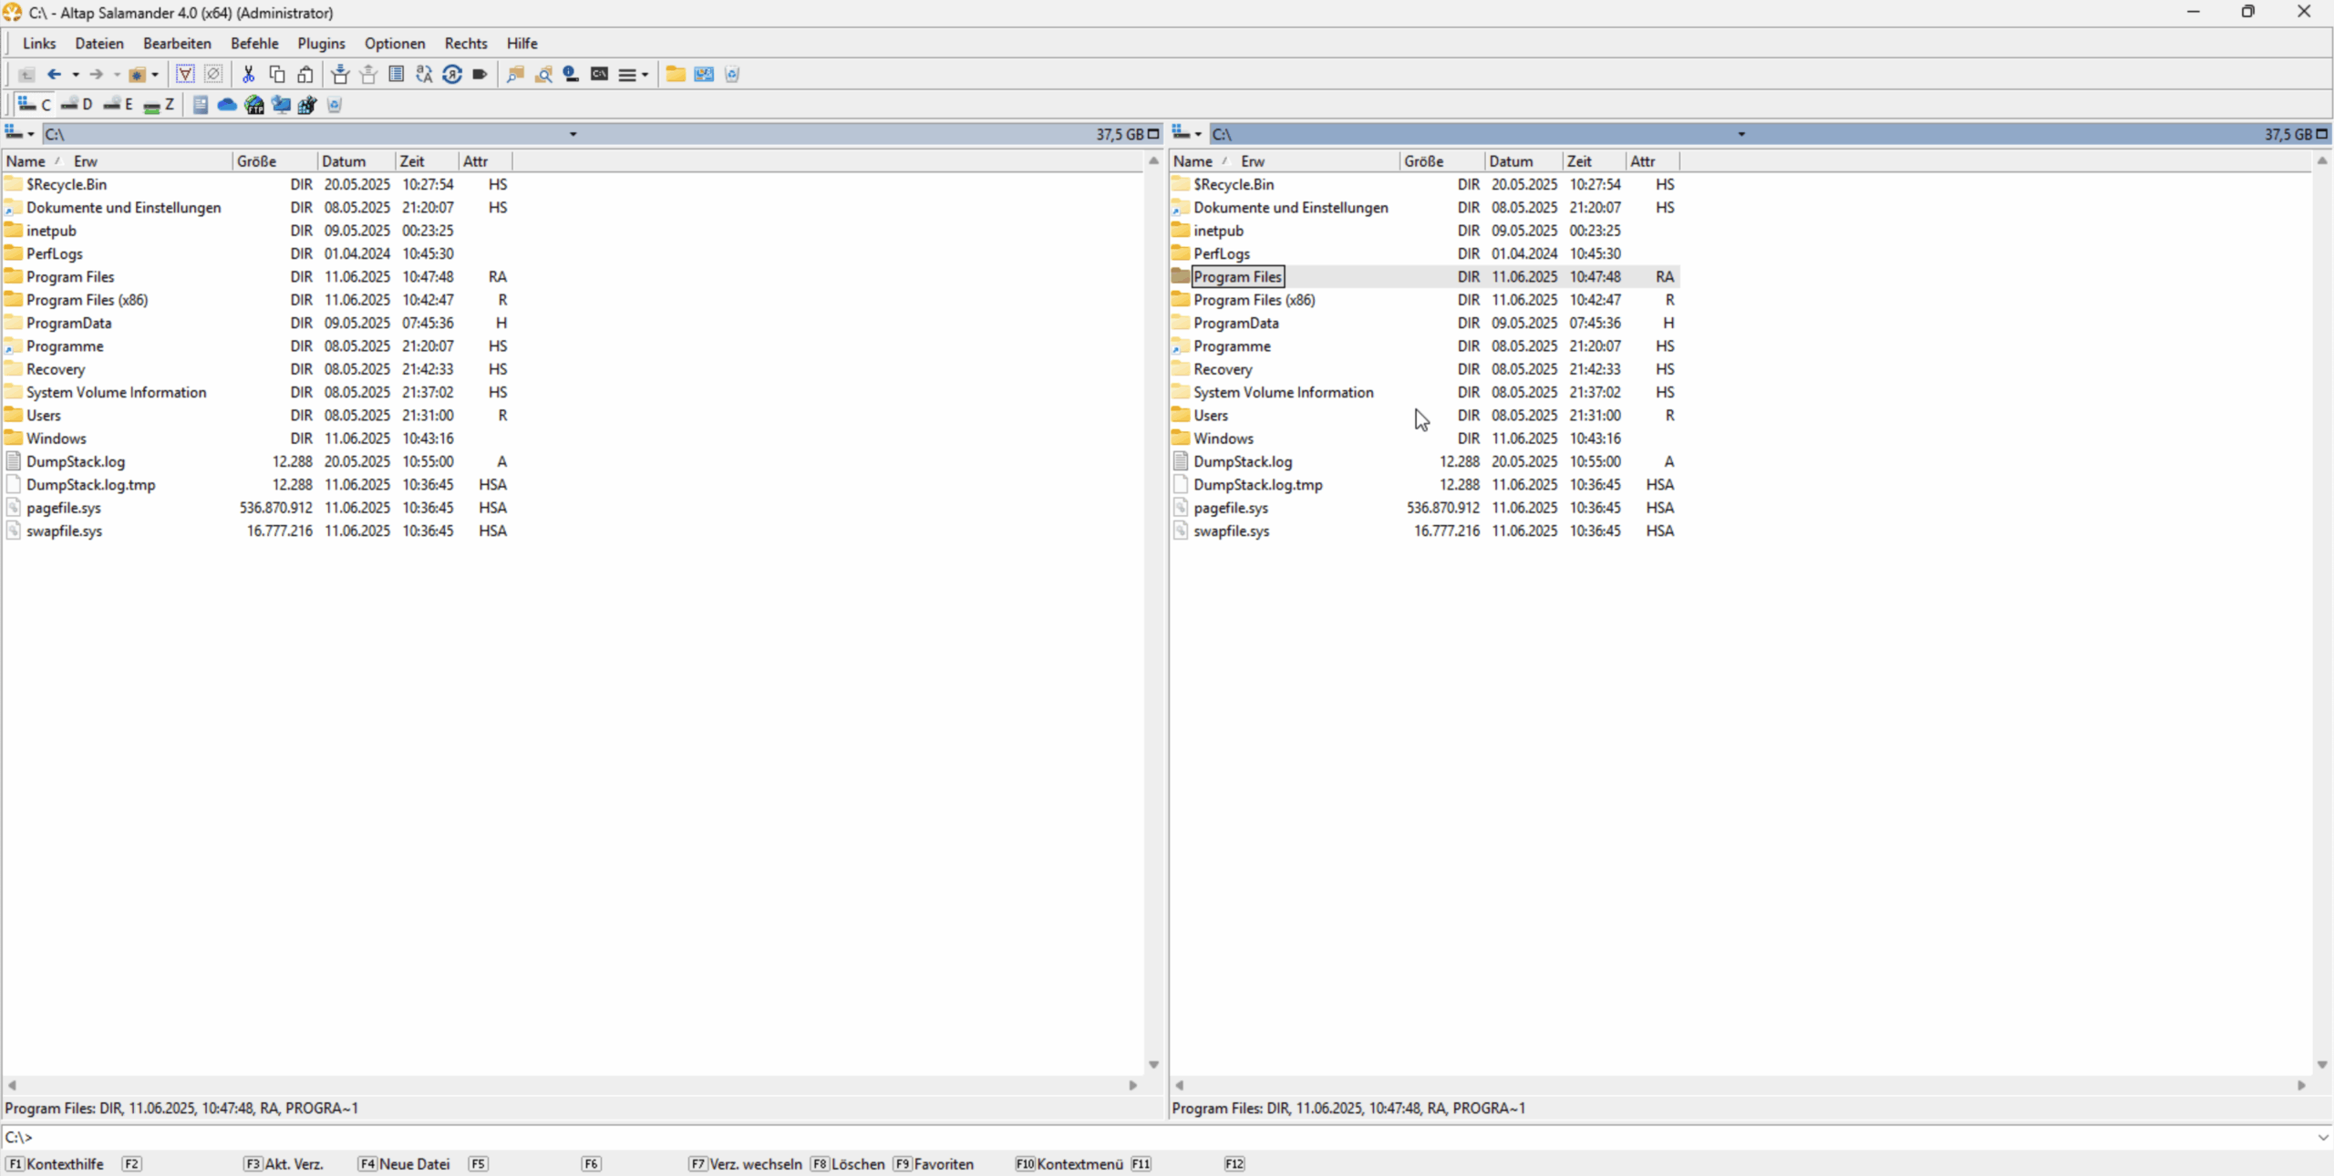
Task: Expand left panel path C:\ dropdown
Action: point(573,134)
